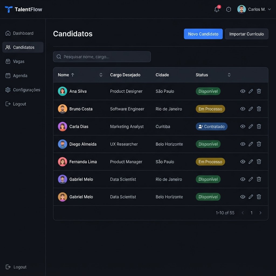View Gabriel Melo from Belo Horizonte
The image size is (276, 276).
pos(243,197)
